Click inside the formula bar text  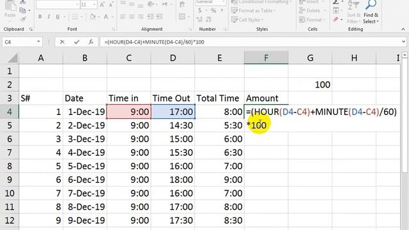click(x=154, y=42)
